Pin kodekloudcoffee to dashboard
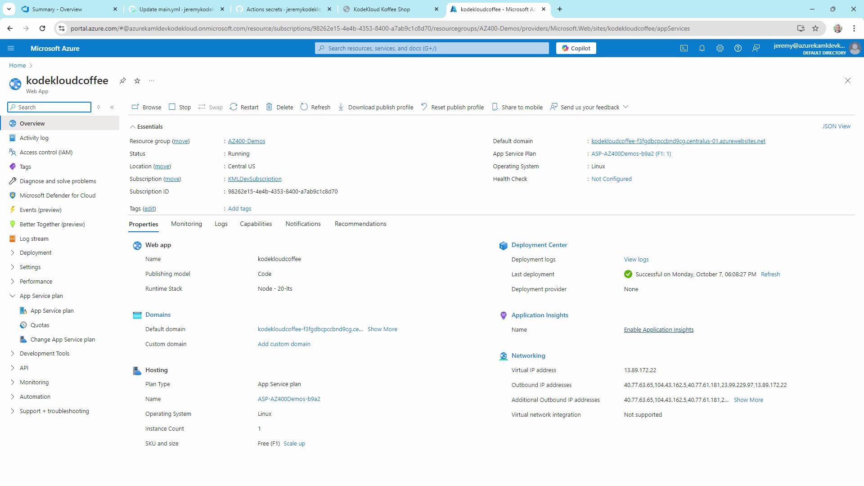The height and width of the screenshot is (486, 864). pyautogui.click(x=122, y=81)
